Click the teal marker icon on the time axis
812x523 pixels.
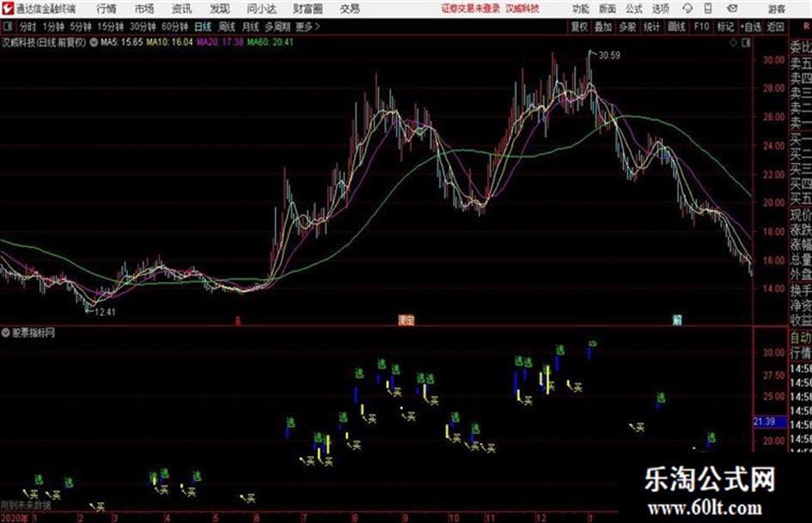(x=677, y=320)
